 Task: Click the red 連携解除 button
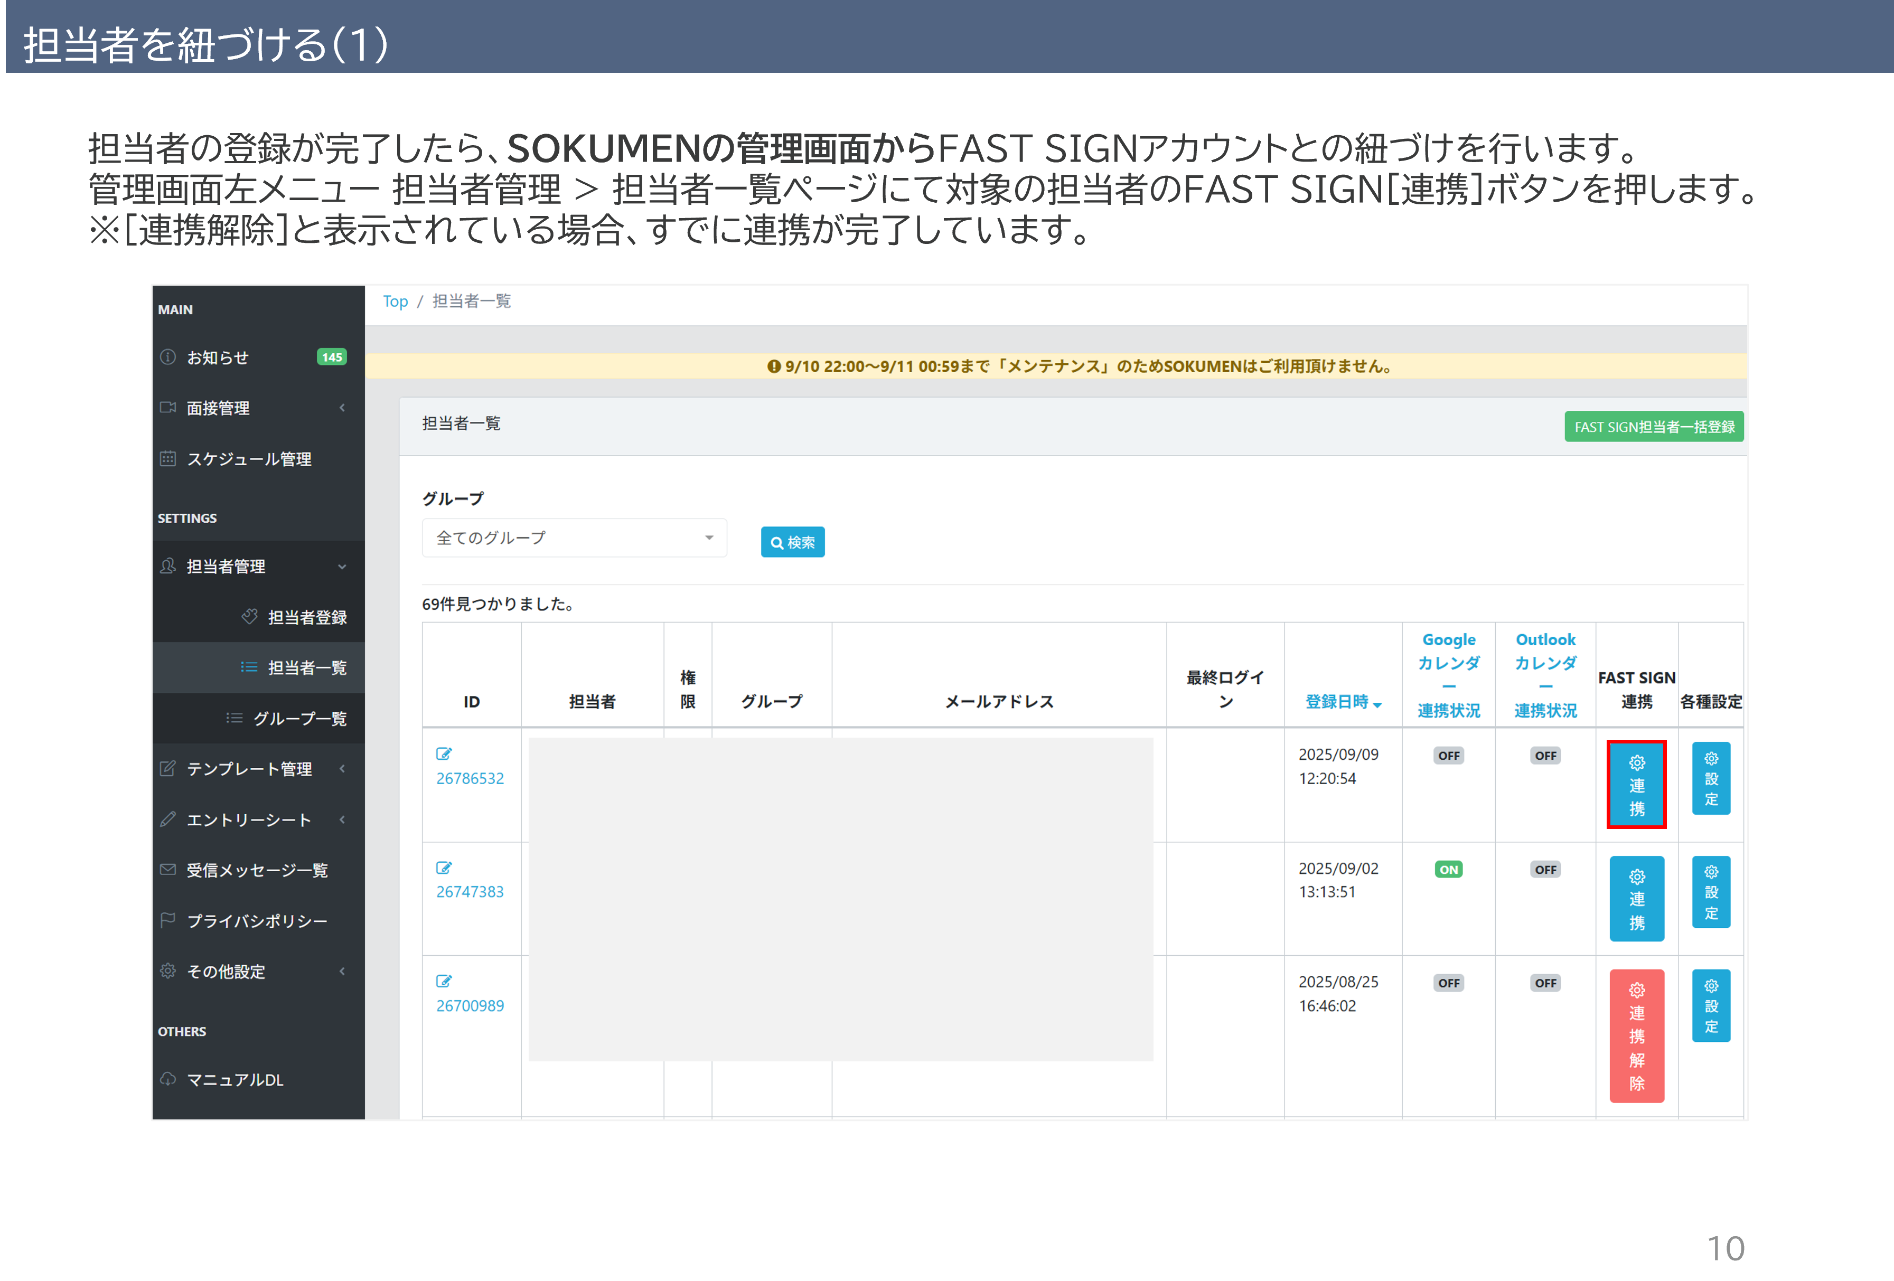(1636, 1035)
